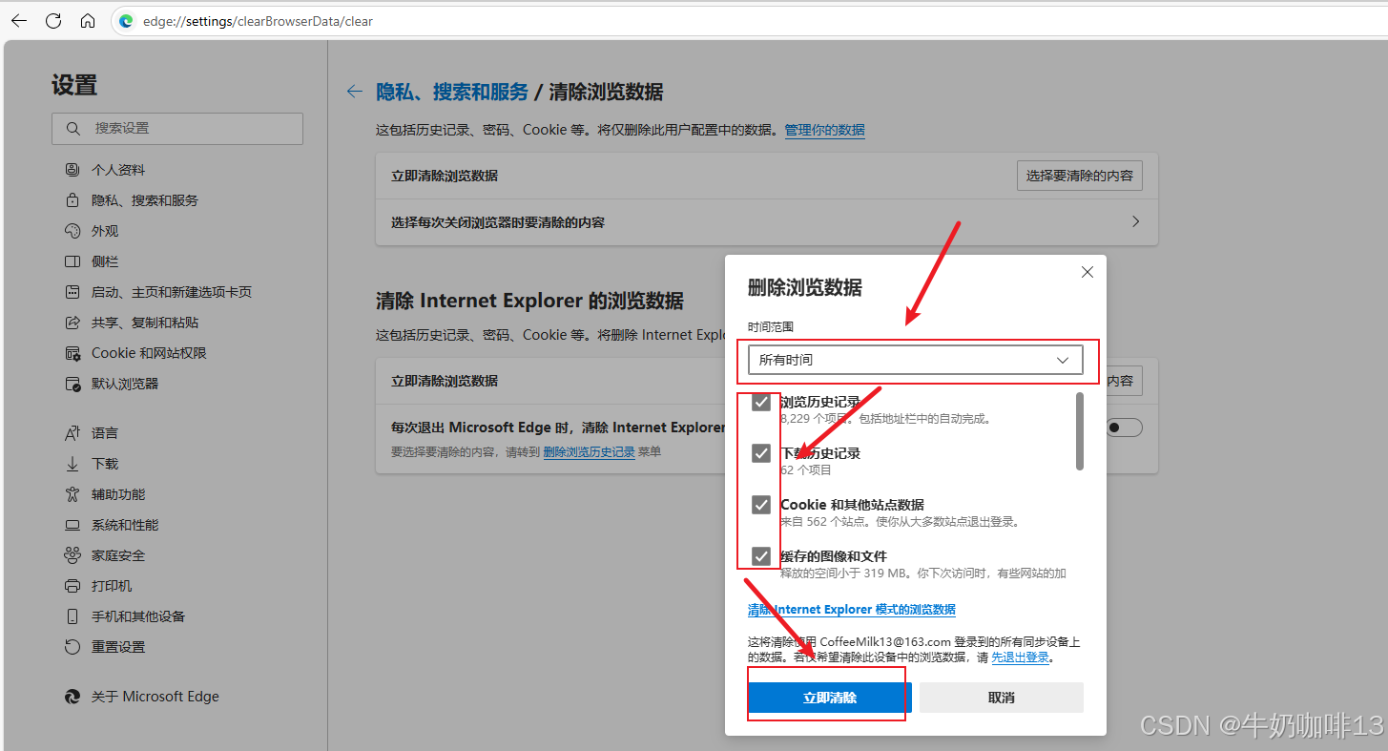Click the Edge logo in the address bar

point(126,21)
